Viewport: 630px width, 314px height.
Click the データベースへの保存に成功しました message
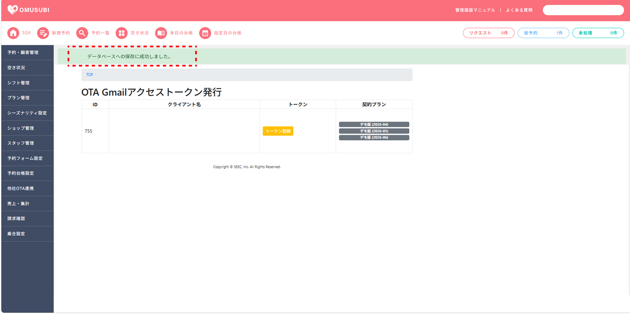(129, 57)
